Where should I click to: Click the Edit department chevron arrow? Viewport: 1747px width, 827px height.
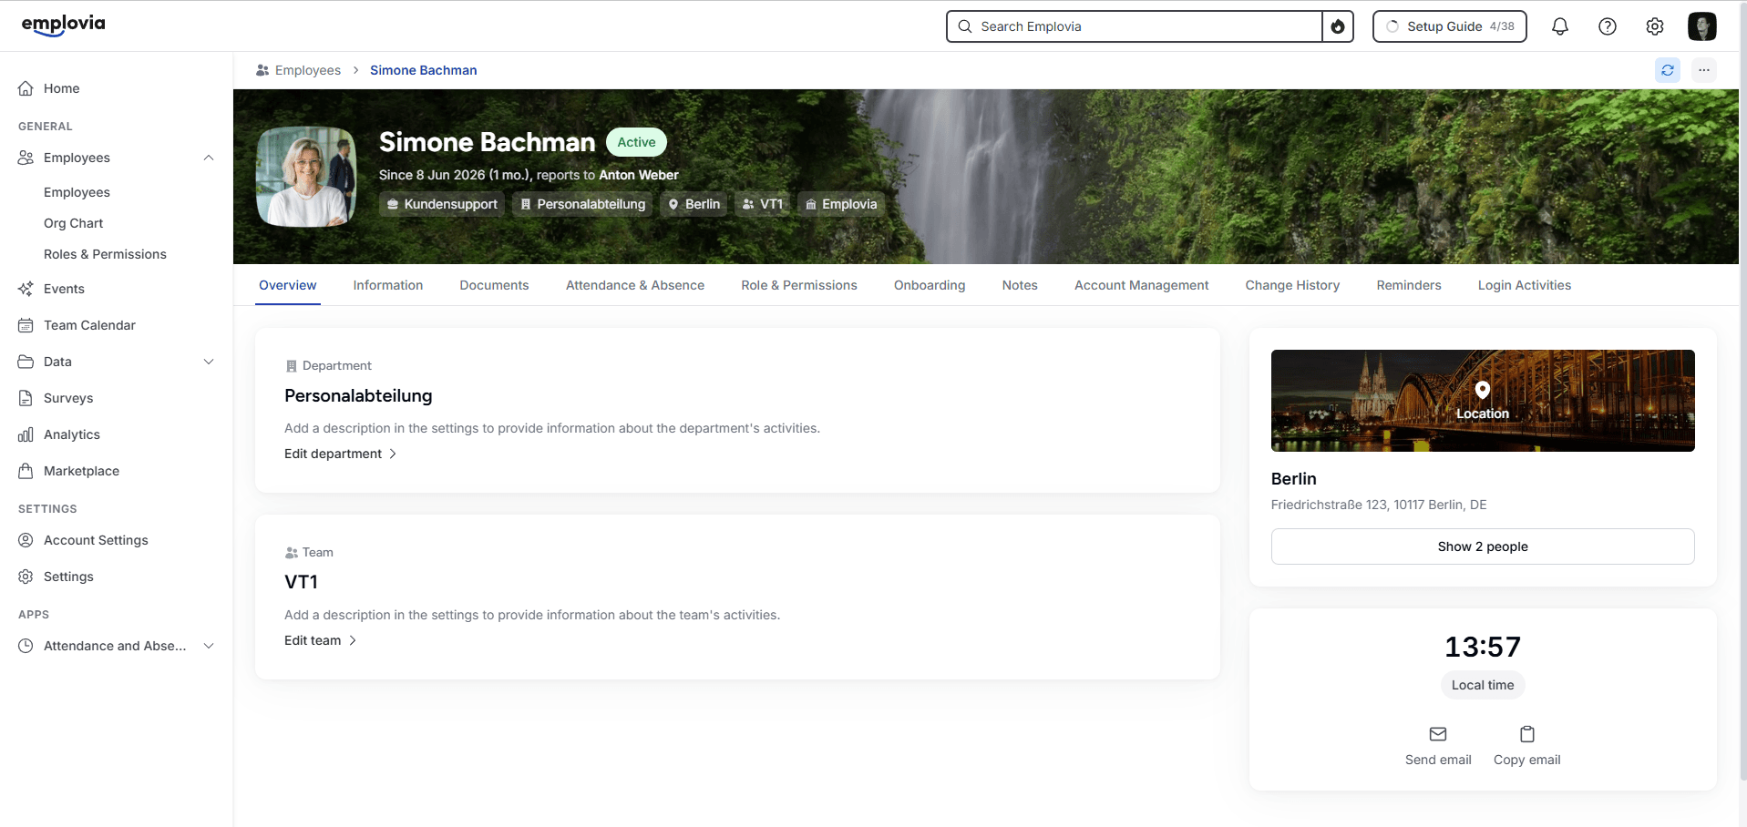tap(393, 454)
